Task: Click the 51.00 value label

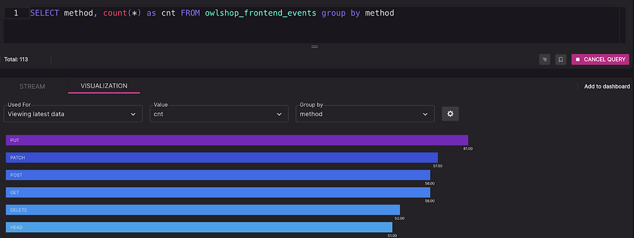Action: click(x=392, y=235)
